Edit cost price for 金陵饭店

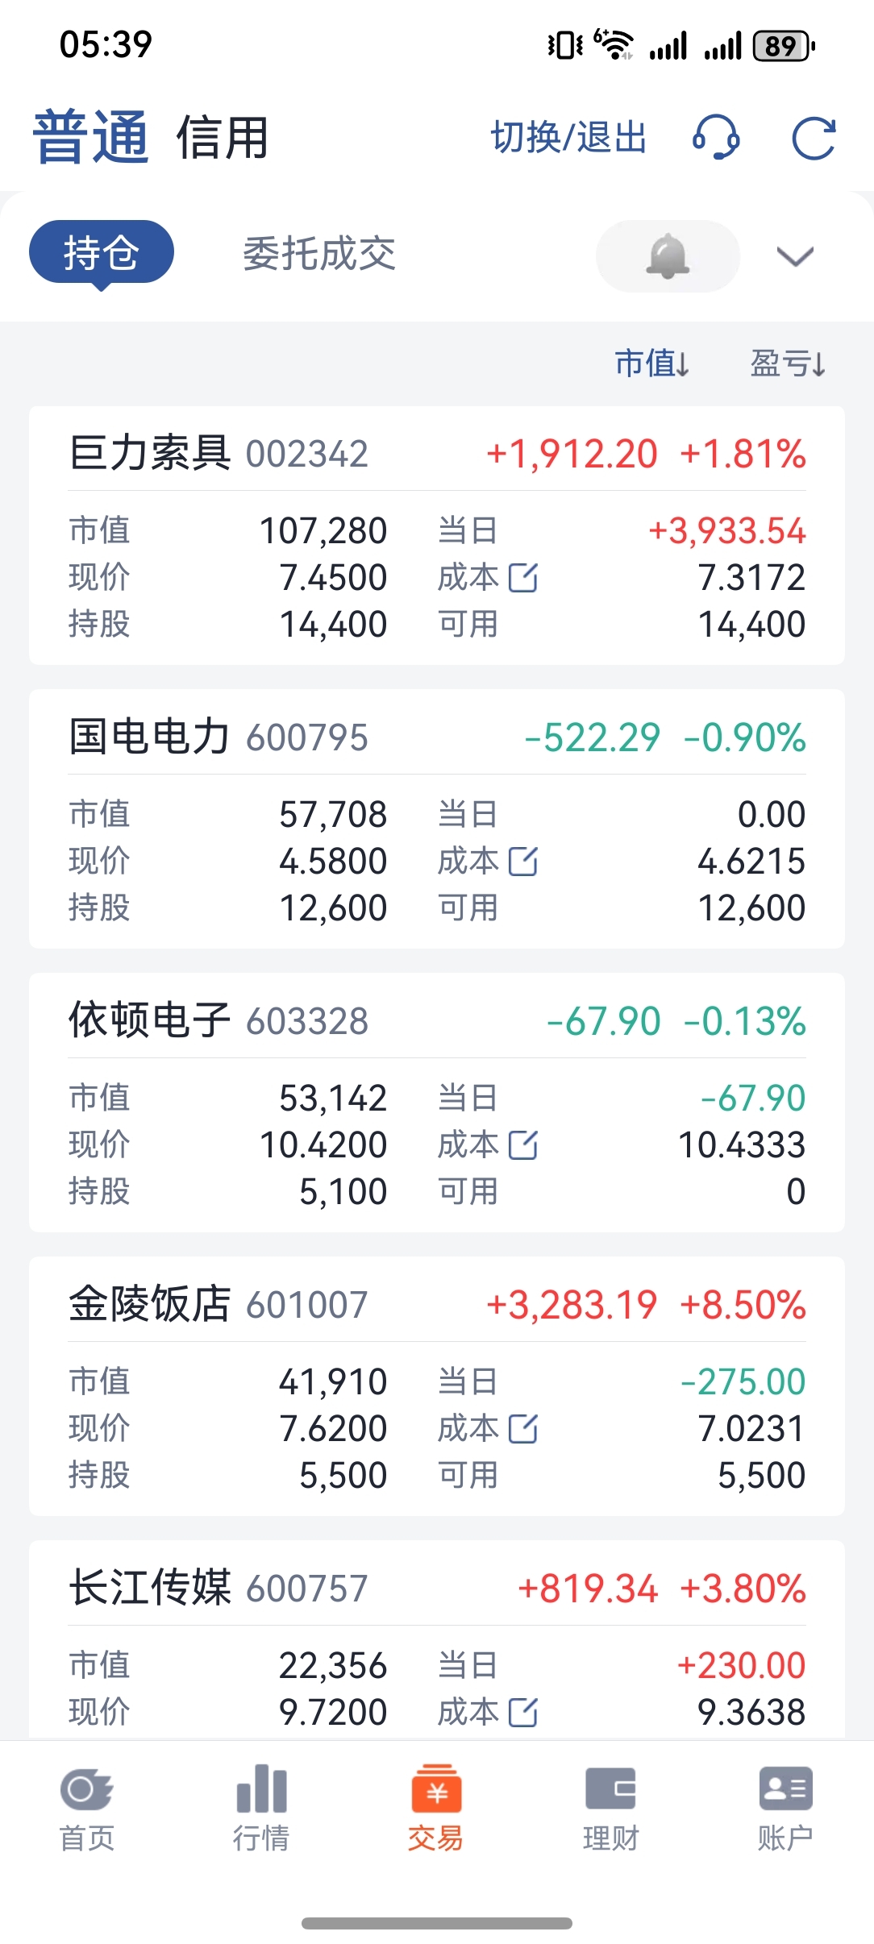[x=523, y=1429]
